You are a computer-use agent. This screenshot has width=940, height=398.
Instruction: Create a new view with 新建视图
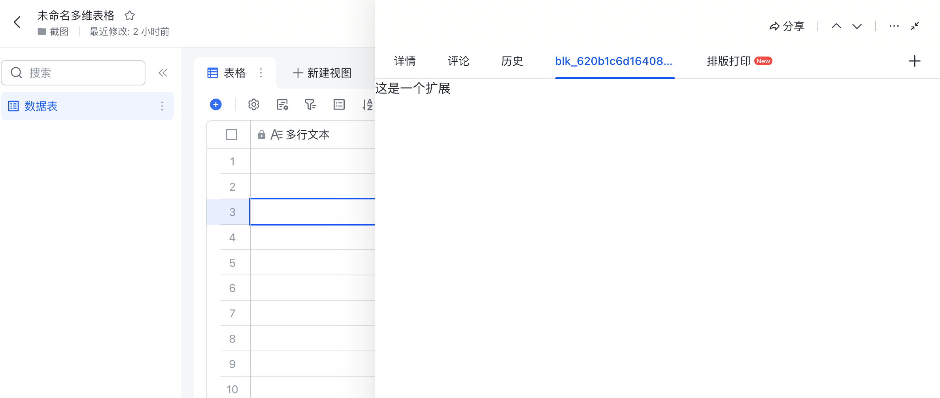pos(321,73)
